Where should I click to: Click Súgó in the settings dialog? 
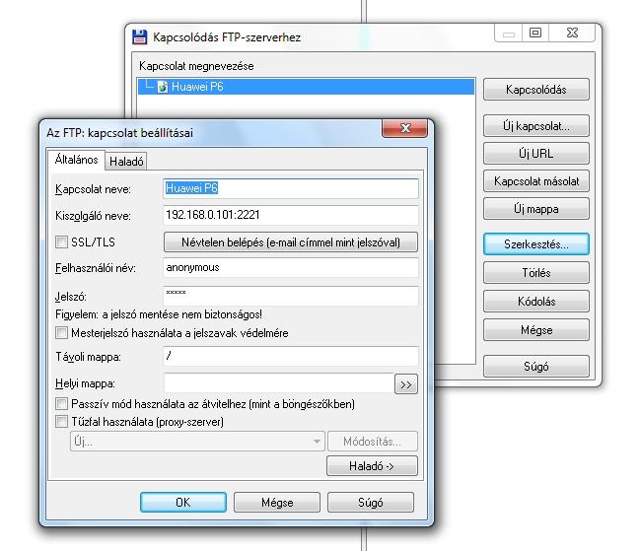371,502
